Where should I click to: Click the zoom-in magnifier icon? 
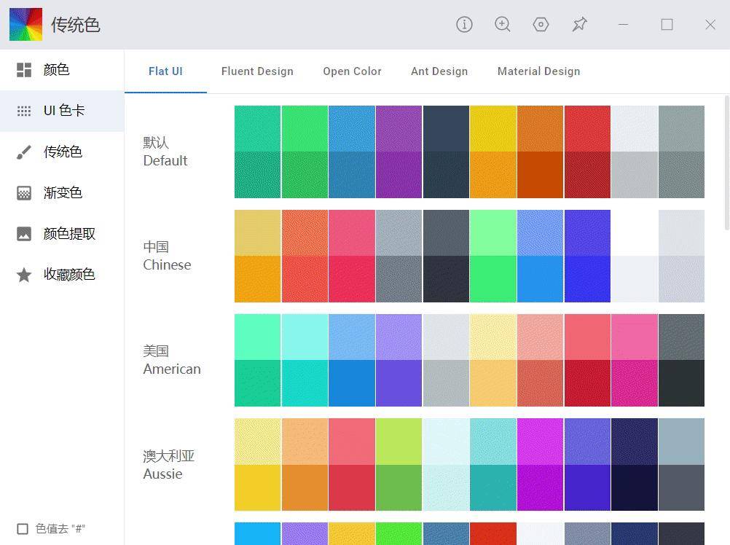(x=503, y=24)
